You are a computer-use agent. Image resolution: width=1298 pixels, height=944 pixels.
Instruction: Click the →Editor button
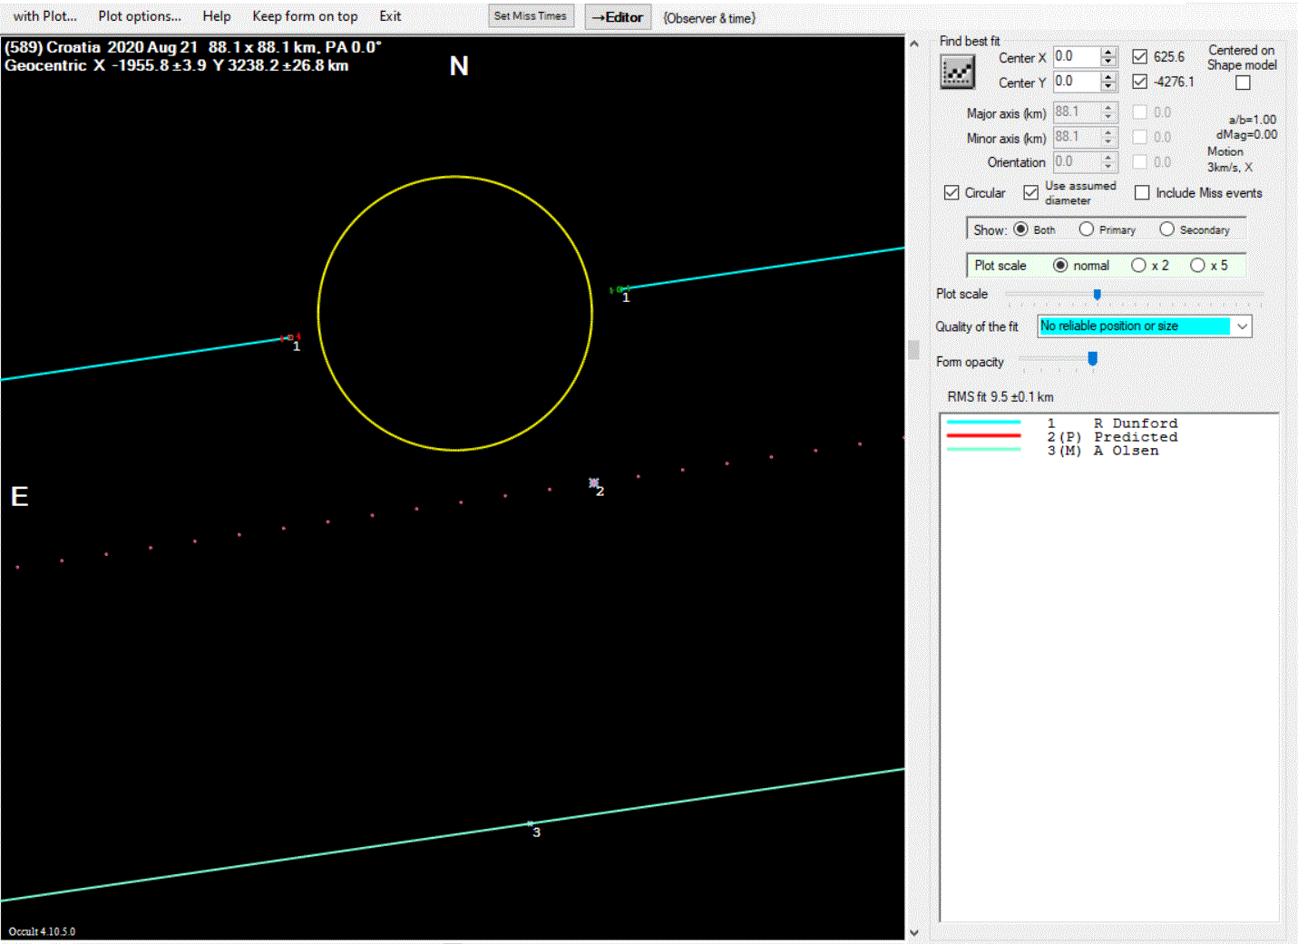(618, 17)
